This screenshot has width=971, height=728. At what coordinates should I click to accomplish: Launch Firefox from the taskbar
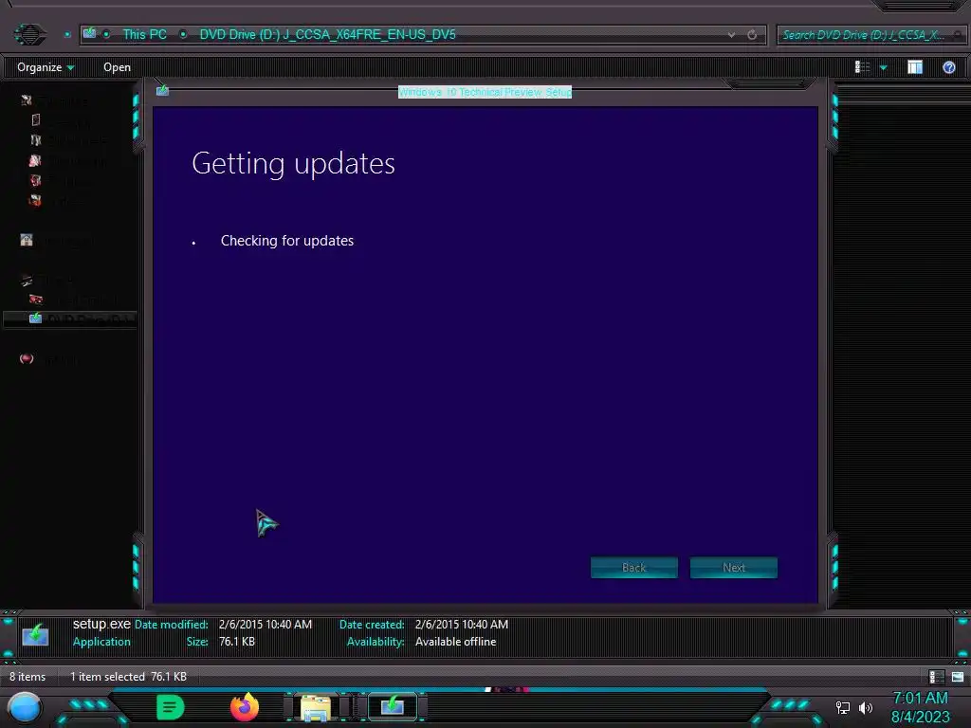(245, 707)
